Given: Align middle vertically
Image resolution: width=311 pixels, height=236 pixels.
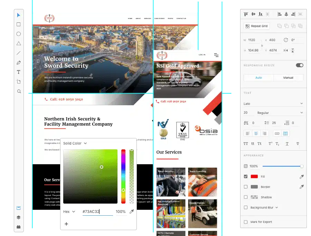Looking at the screenshot, I should (x=253, y=14).
